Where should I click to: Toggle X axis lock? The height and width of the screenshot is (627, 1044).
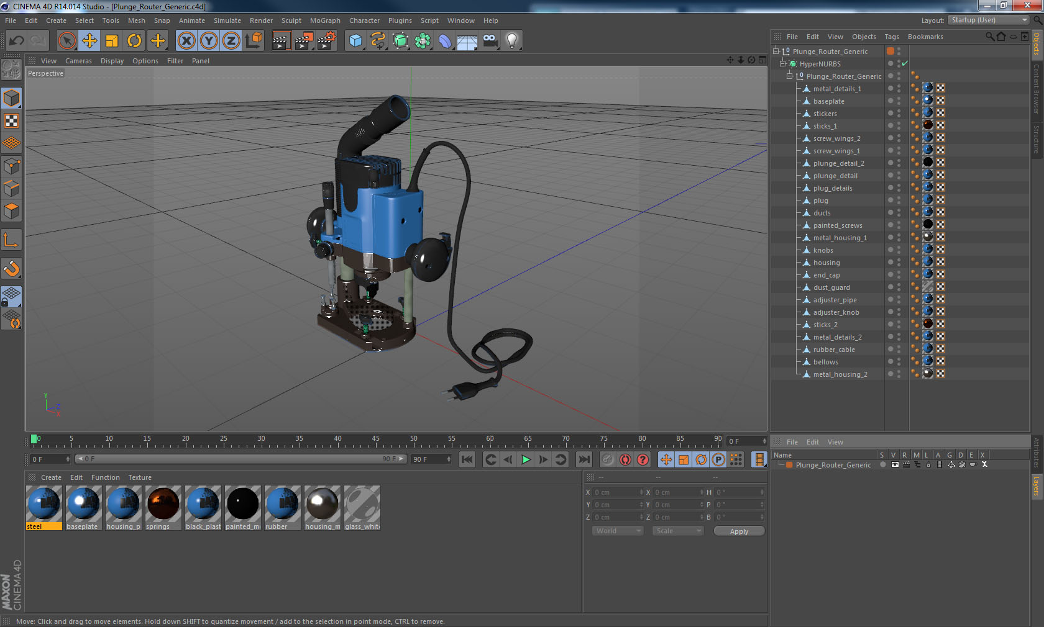(186, 41)
